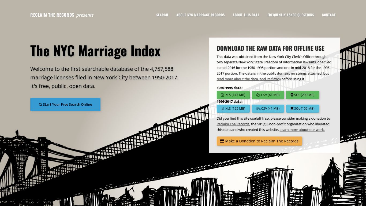Download 1950-1995 data as SQL (290 MB)
Screen dimensions: 366x206
tap(302, 95)
